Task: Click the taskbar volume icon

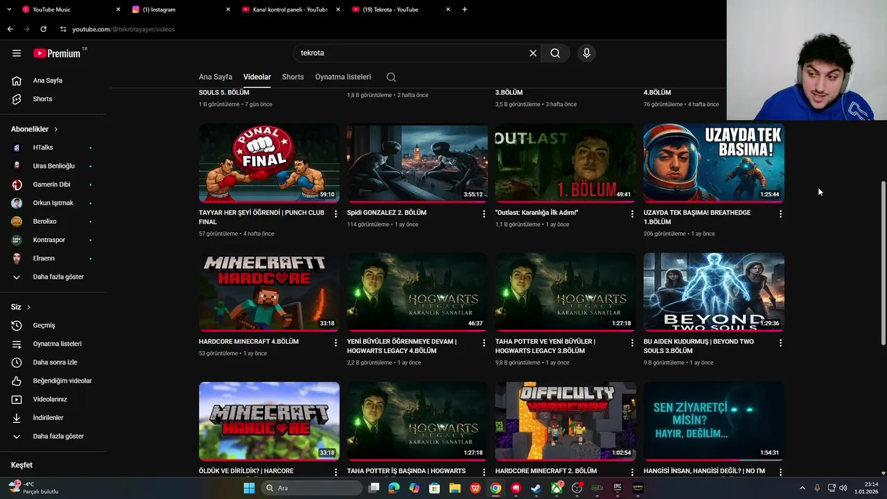Action: click(x=843, y=488)
